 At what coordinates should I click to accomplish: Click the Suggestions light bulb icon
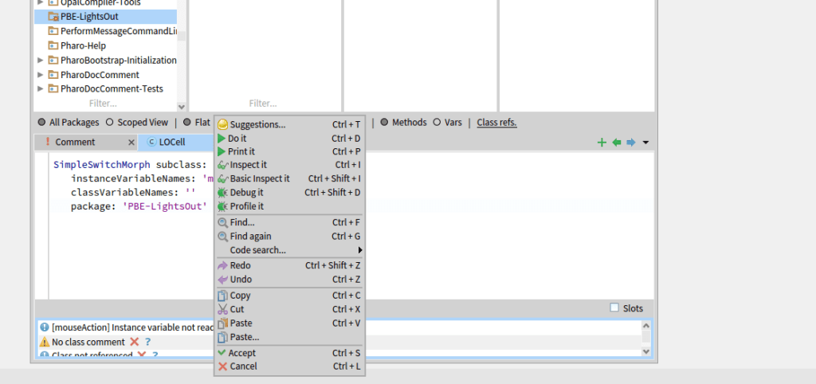(x=222, y=124)
